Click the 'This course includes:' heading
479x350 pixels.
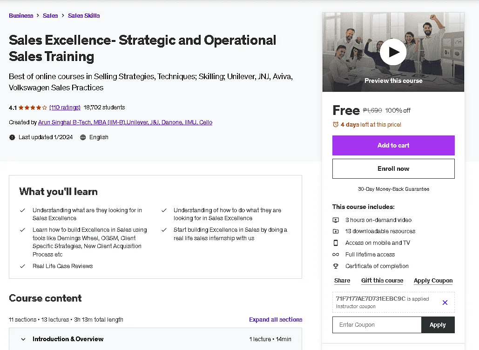coord(363,207)
